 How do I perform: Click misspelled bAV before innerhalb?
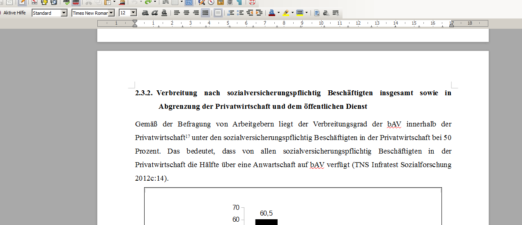click(394, 124)
